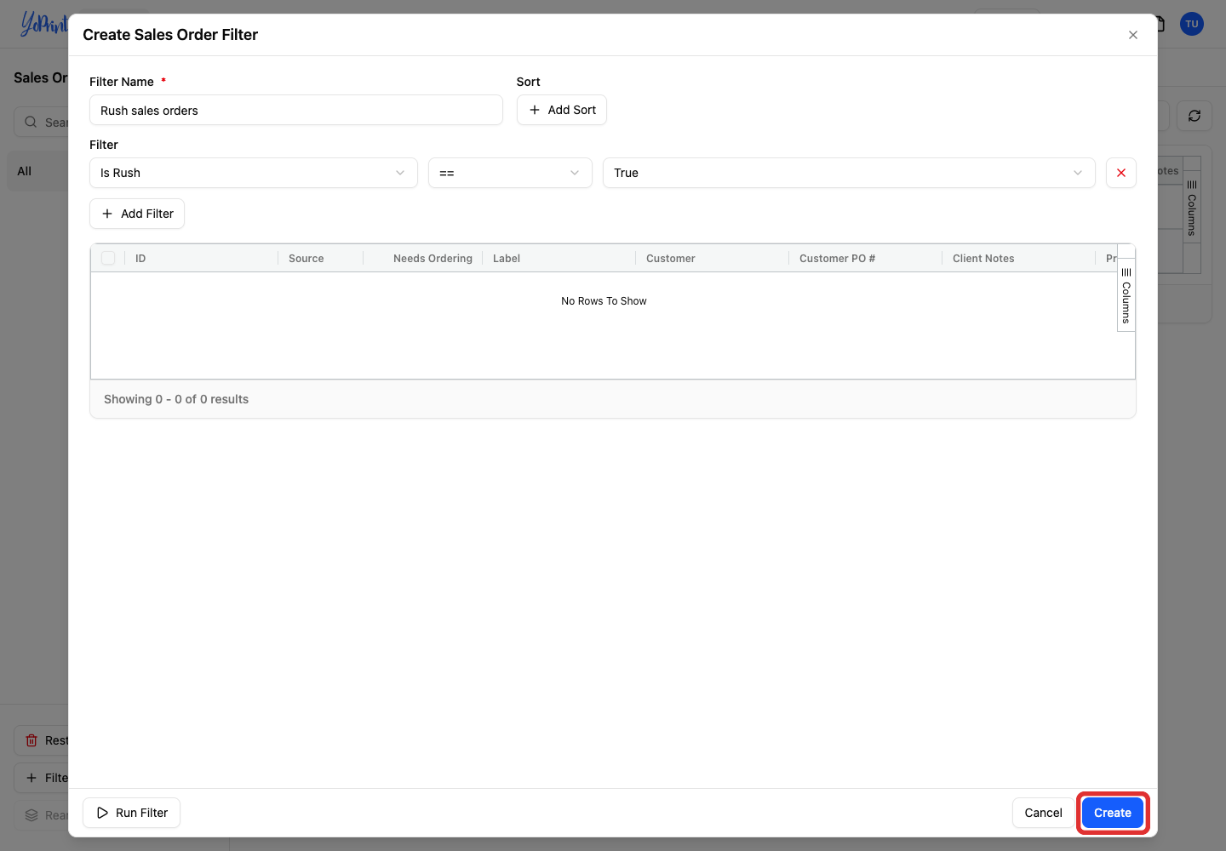Click the trash Restore button in background

[x=42, y=740]
